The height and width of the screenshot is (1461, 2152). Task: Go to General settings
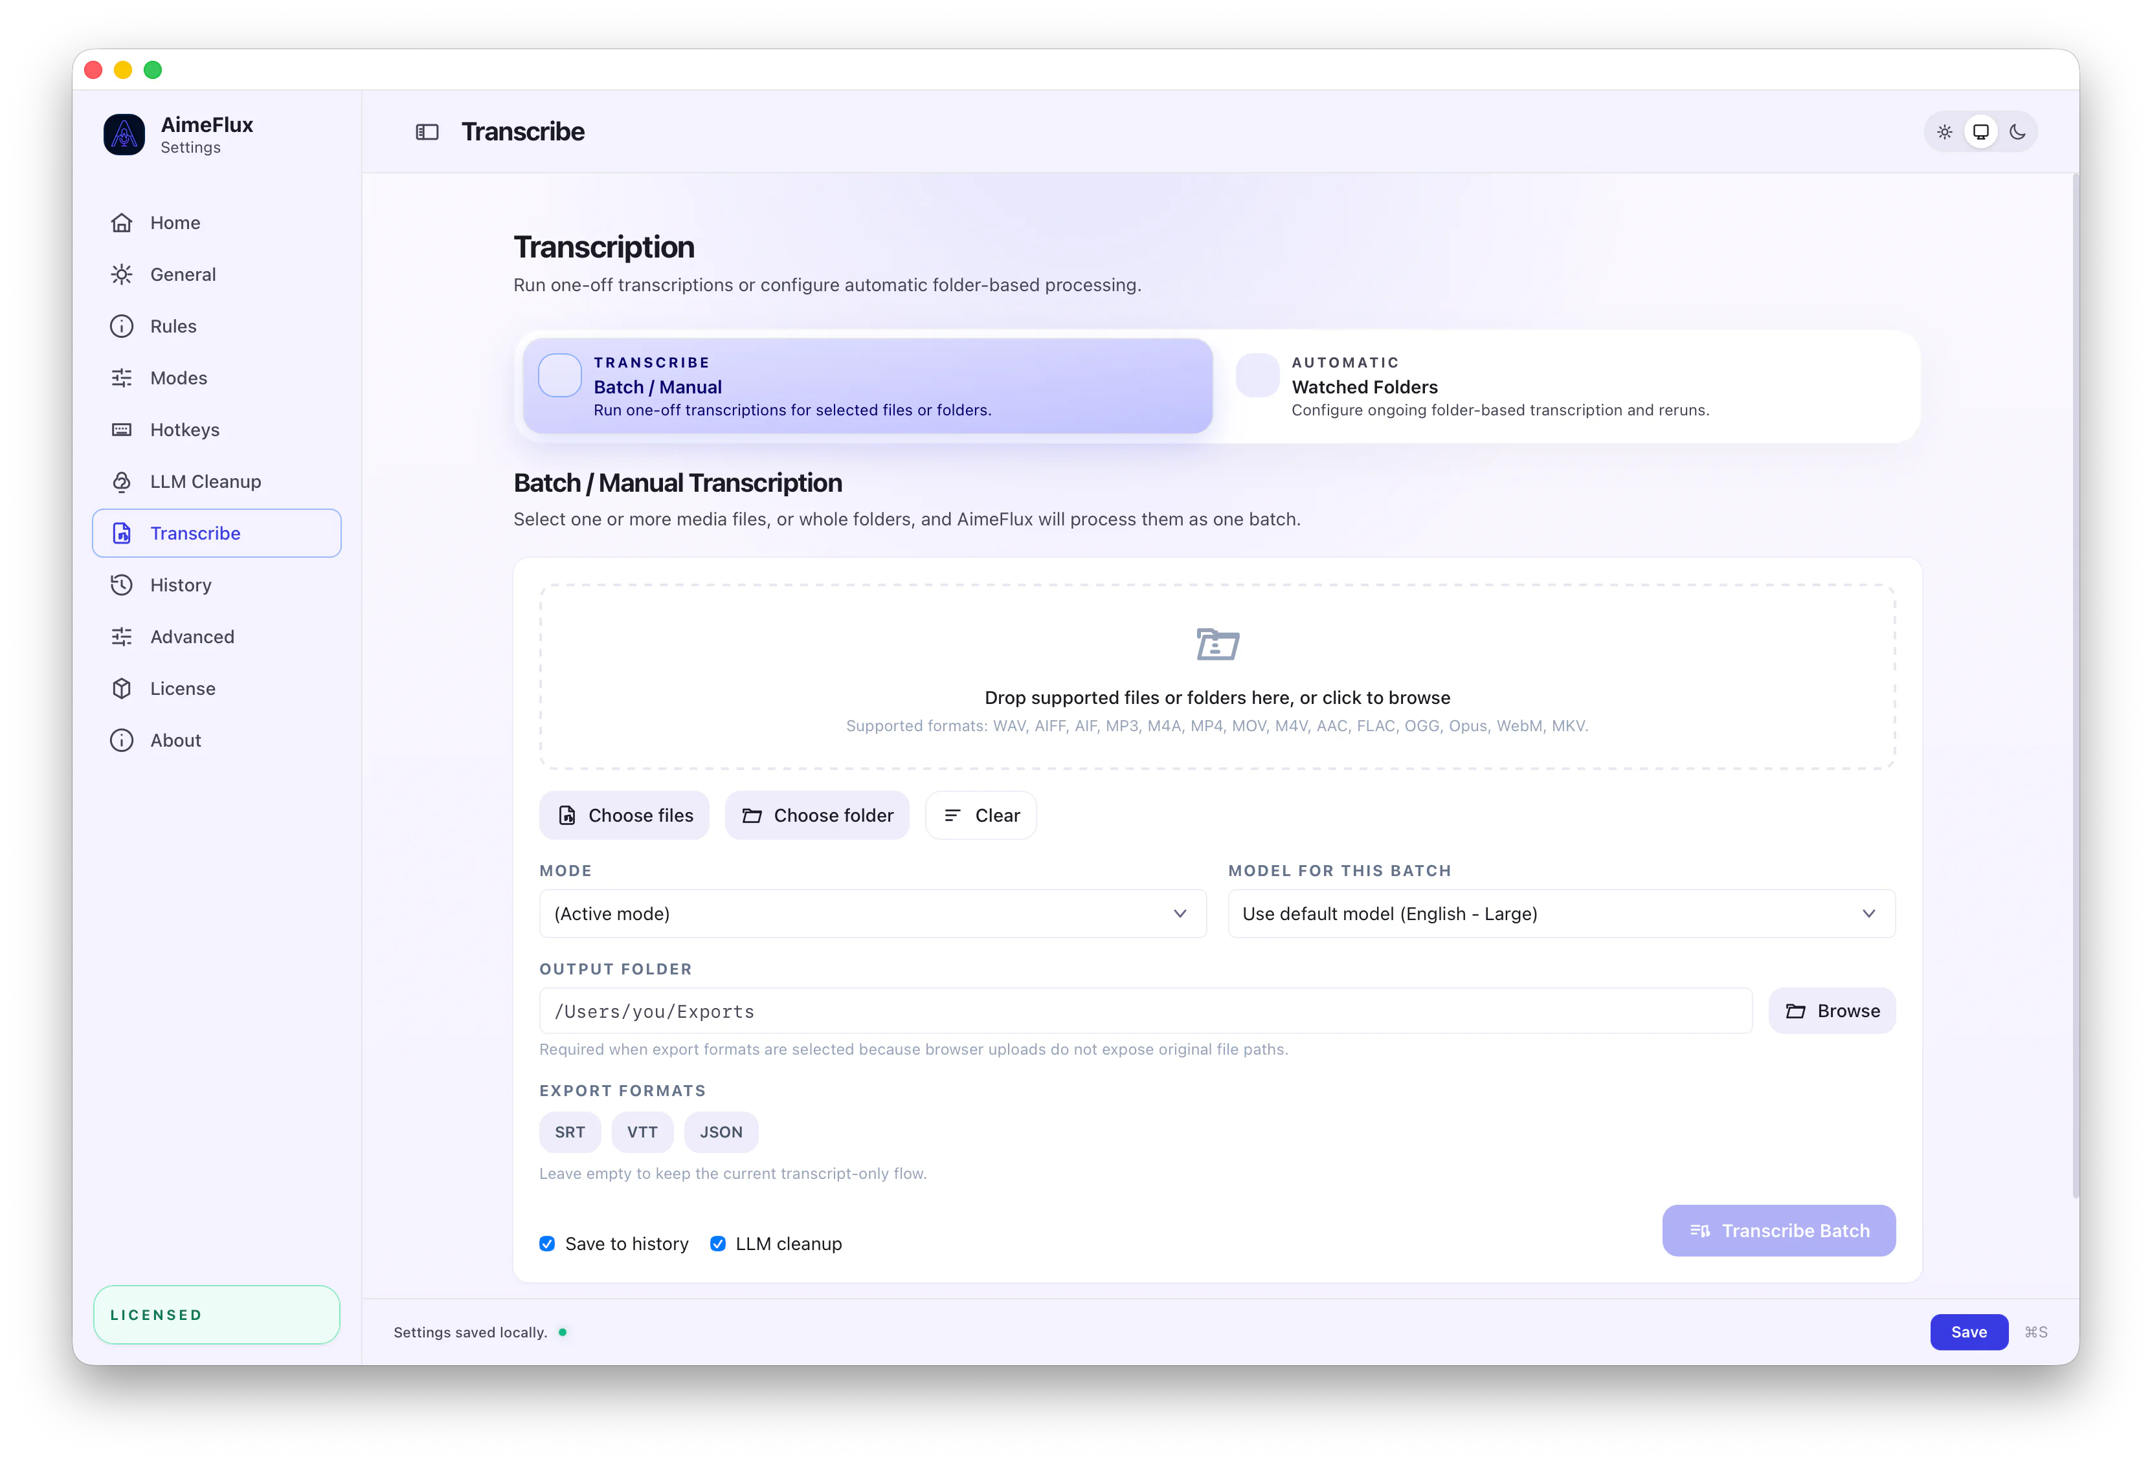[217, 275]
